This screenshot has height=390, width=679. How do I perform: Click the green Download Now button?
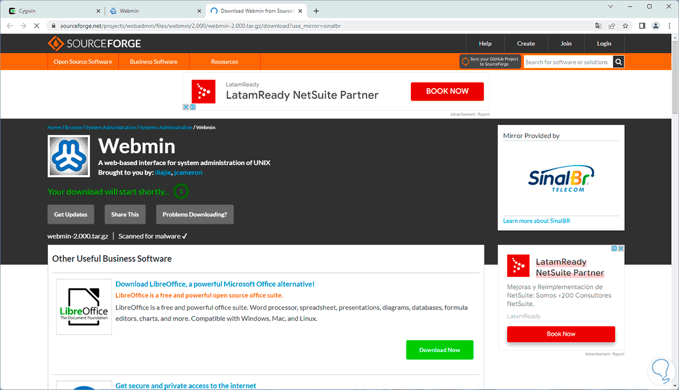440,350
